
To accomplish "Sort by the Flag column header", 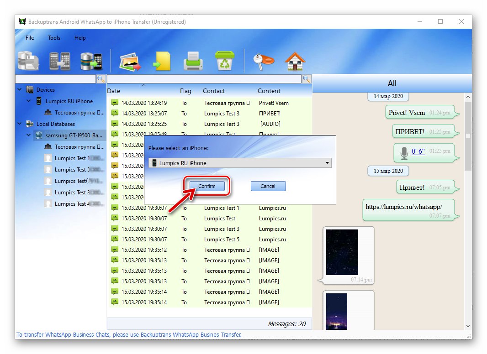I will pos(186,91).
